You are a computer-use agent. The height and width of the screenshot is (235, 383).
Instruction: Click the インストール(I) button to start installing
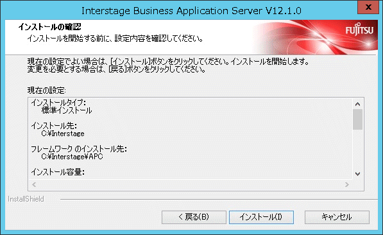pyautogui.click(x=261, y=217)
